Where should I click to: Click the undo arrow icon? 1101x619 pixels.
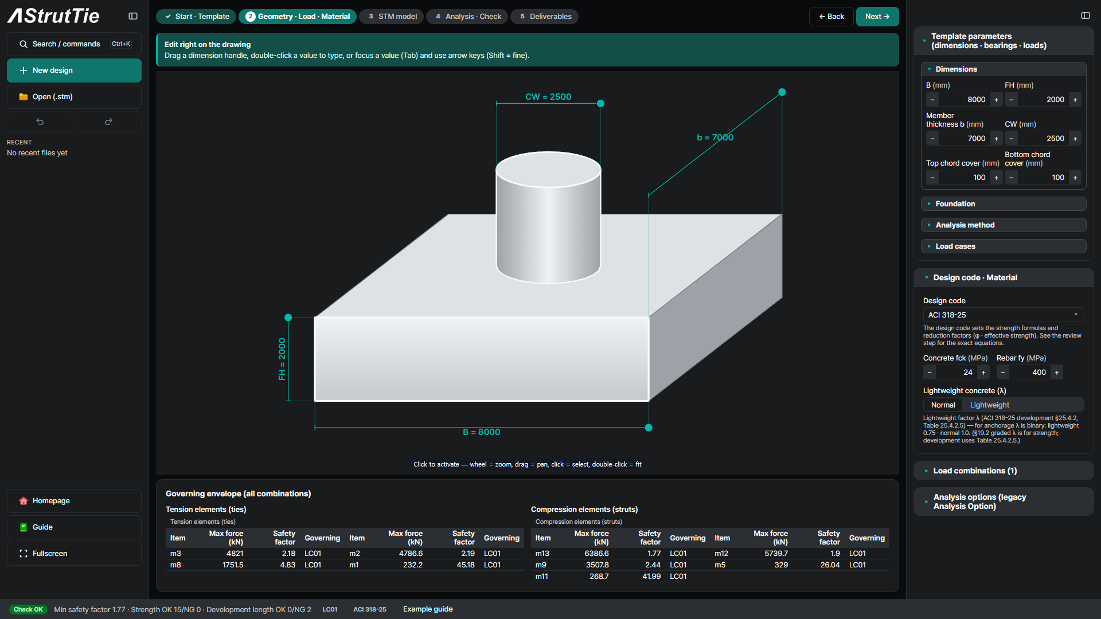point(40,122)
